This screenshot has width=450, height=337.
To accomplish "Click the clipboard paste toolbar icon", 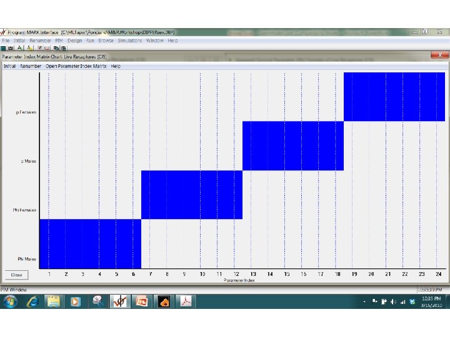I will (x=63, y=48).
